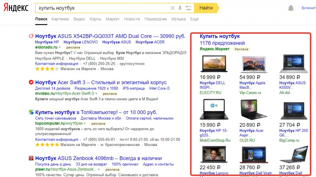Click the microphone voice search icon
Image resolution: width=316 pixels, height=177 pixels.
pyautogui.click(x=180, y=8)
